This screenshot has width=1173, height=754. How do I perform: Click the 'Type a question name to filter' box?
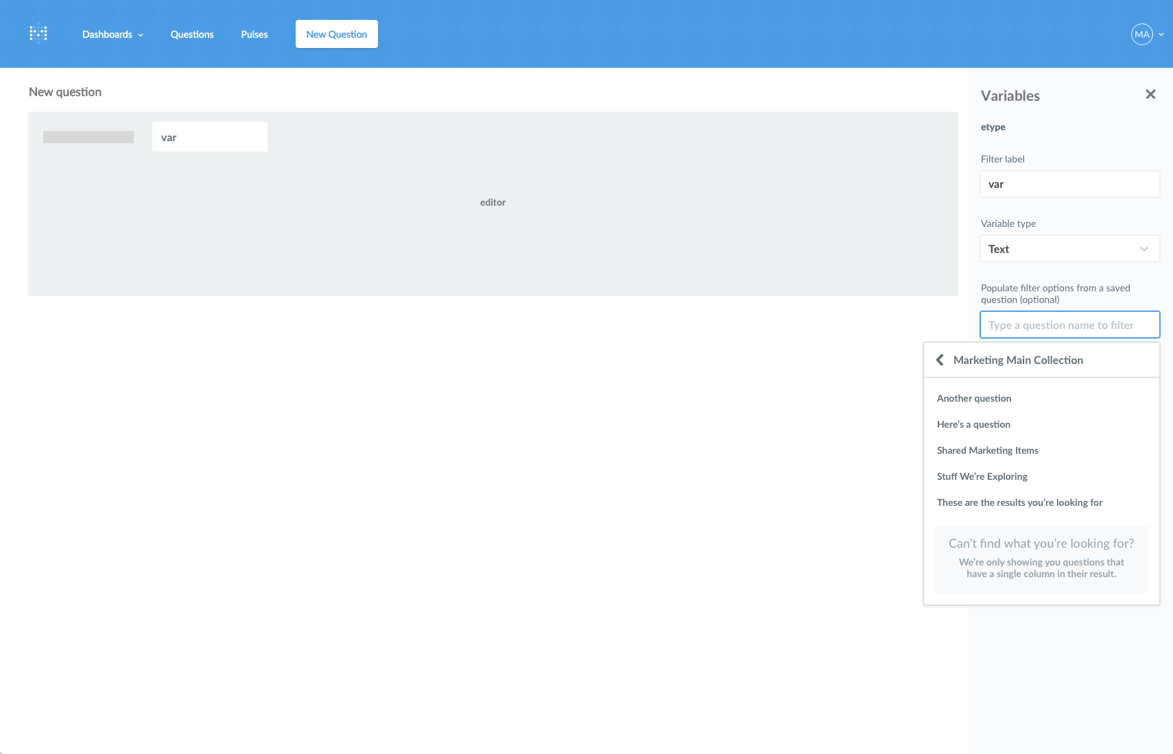(1069, 324)
